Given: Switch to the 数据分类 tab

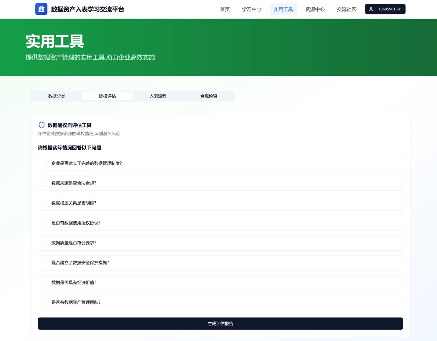Looking at the screenshot, I should pyautogui.click(x=57, y=96).
